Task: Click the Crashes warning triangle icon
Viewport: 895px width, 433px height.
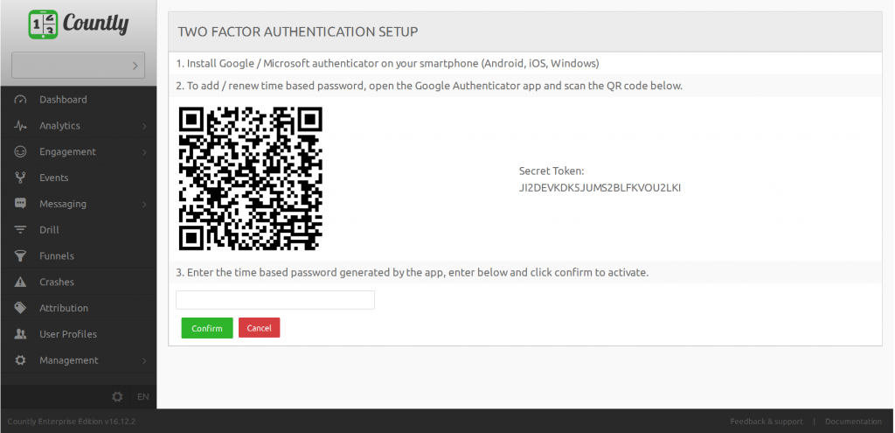Action: click(x=21, y=283)
